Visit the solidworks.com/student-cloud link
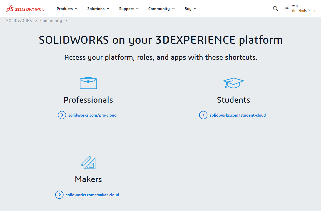 pyautogui.click(x=238, y=115)
